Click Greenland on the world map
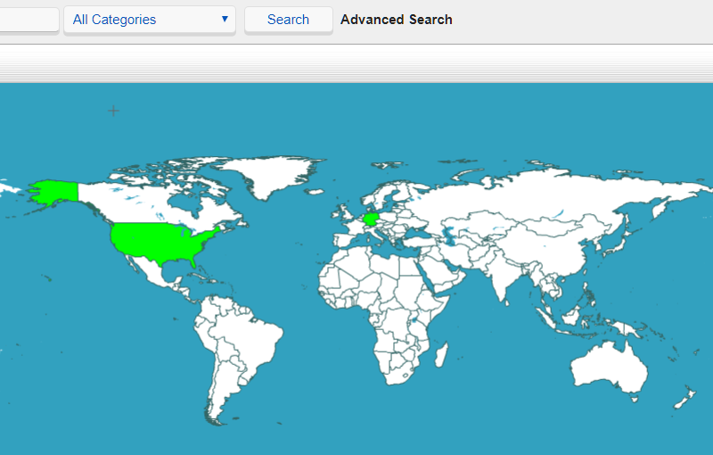The image size is (713, 455). [x=273, y=175]
